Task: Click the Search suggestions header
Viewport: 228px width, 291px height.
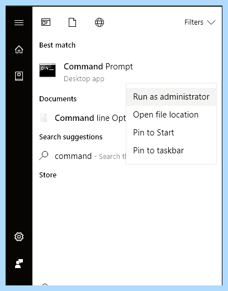Action: pyautogui.click(x=71, y=137)
